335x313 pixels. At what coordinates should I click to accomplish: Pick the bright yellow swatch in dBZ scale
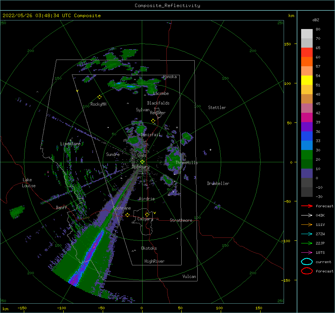click(307, 80)
